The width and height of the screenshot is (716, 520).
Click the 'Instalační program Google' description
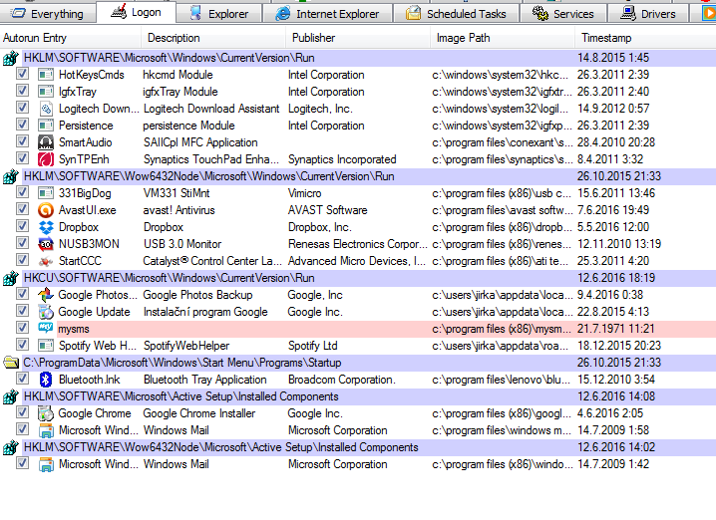coord(205,312)
